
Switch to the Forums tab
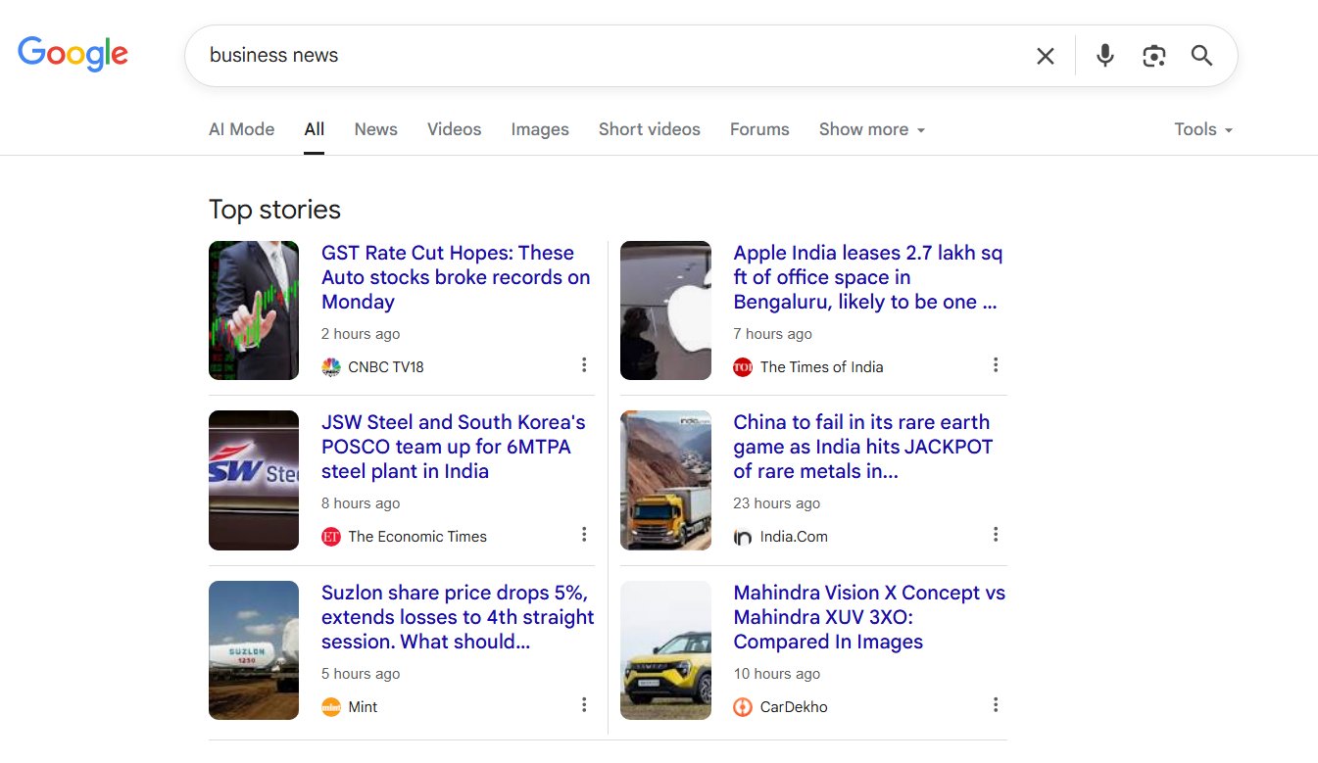coord(759,129)
